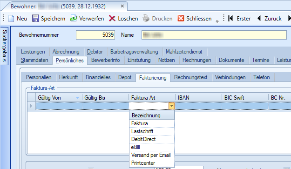Open the Bewerberinfo tab
291x169 pixels.
click(x=105, y=60)
